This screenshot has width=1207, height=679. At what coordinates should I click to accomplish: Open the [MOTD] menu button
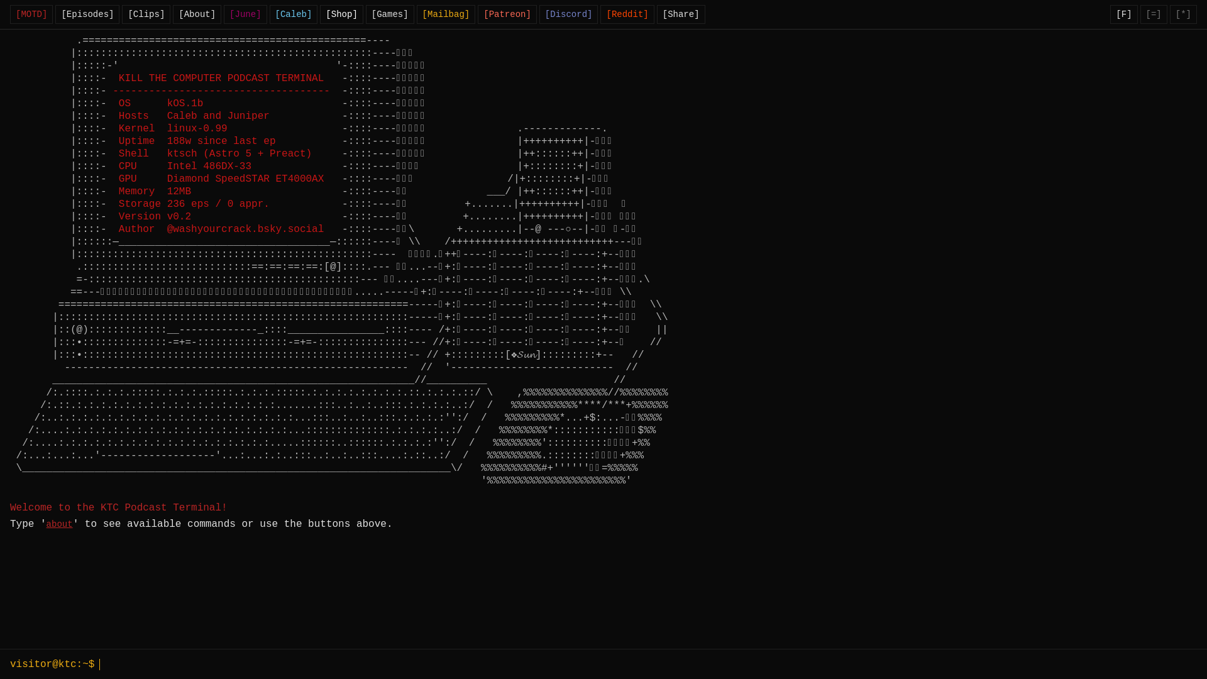(x=31, y=14)
